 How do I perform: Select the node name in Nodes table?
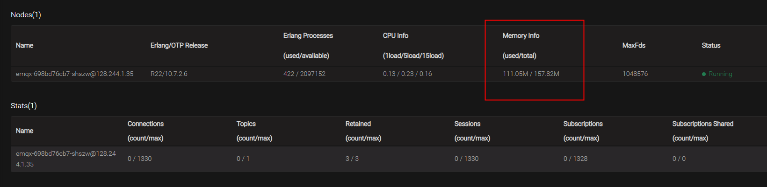[x=75, y=74]
